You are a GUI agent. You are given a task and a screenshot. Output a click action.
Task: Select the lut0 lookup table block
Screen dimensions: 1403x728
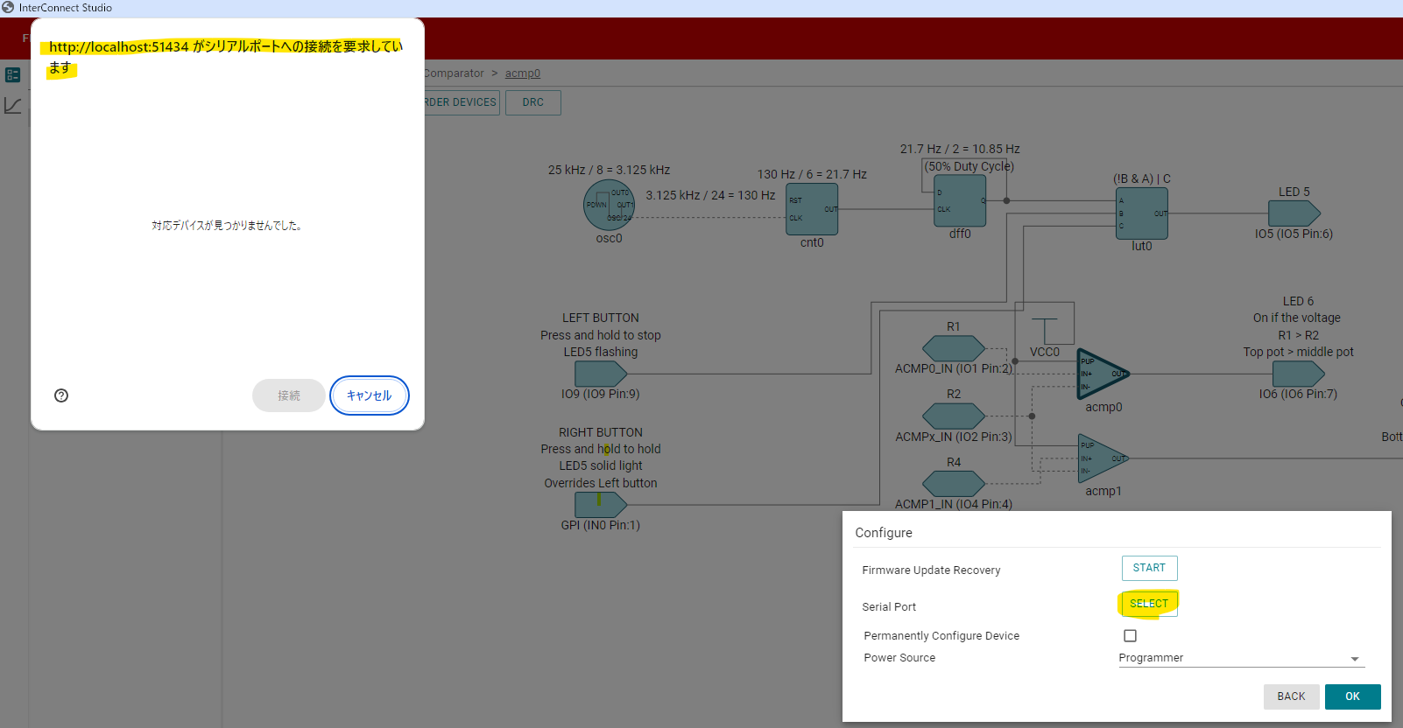point(1142,213)
